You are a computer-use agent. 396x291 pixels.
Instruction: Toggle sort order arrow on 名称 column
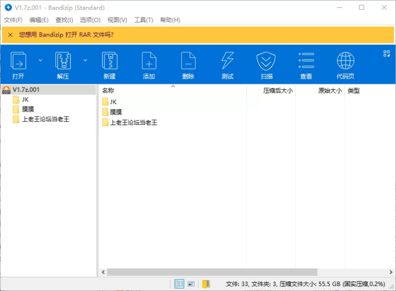[173, 86]
